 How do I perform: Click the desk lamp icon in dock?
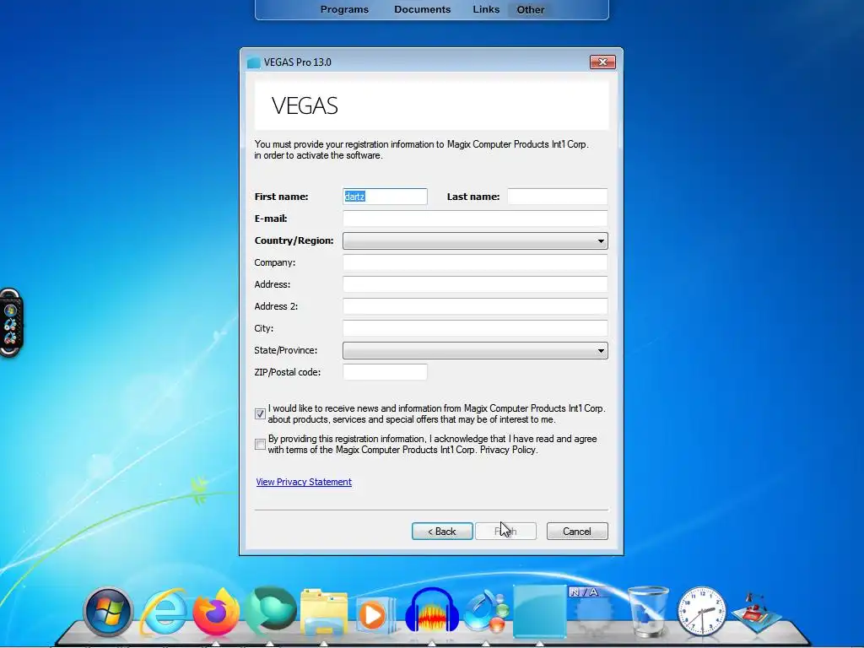point(757,613)
